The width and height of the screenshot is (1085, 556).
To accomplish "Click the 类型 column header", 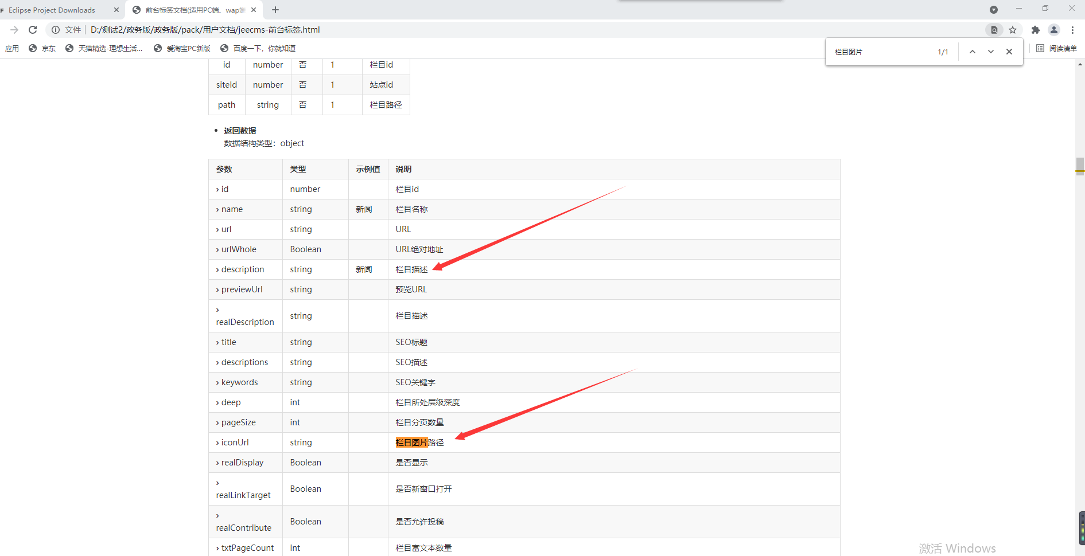I will [x=316, y=169].
